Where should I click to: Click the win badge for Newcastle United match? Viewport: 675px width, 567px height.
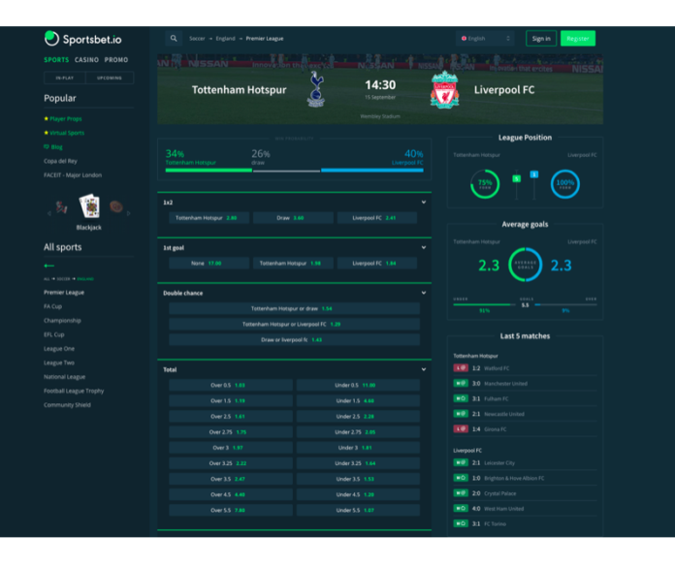(461, 414)
